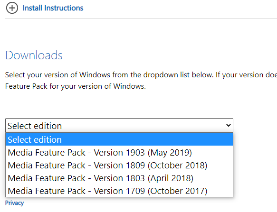Choose the highlighted Select edition option

pos(119,139)
